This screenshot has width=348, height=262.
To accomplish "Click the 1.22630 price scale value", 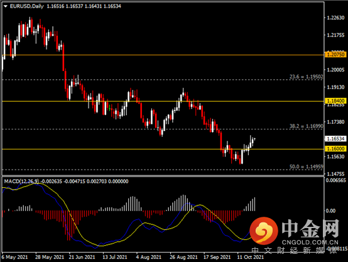I will pos(336,18).
